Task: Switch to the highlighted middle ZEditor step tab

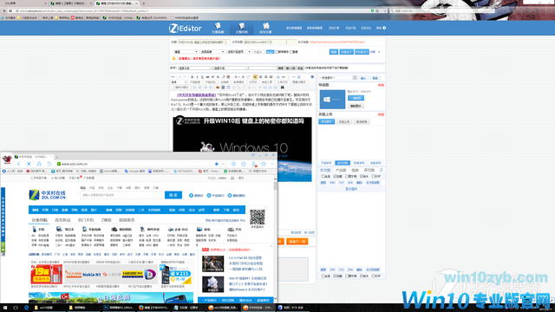Action: 242,28
